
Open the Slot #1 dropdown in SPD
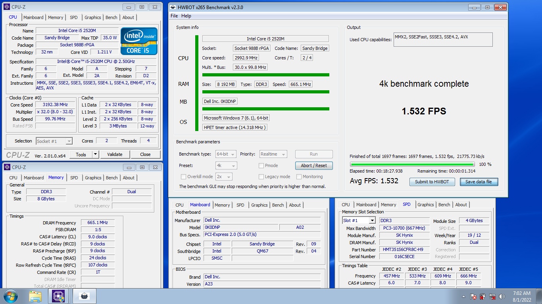[x=359, y=220]
